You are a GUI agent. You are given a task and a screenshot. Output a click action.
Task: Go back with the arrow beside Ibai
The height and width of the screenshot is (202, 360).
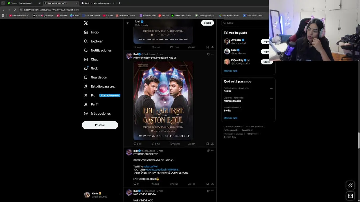[127, 23]
